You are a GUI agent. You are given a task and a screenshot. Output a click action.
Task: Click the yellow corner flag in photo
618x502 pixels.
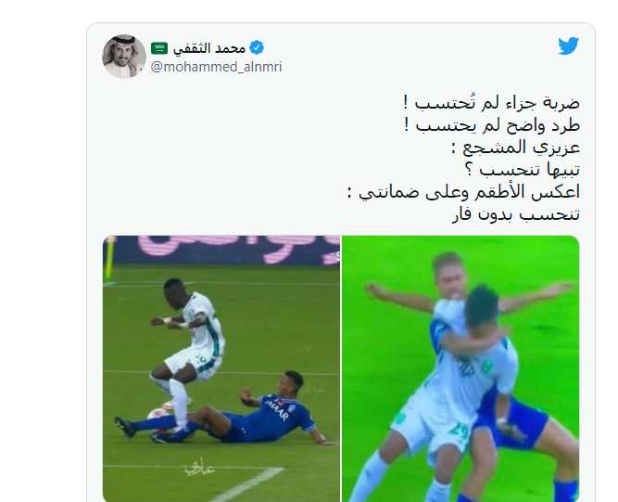[110, 258]
